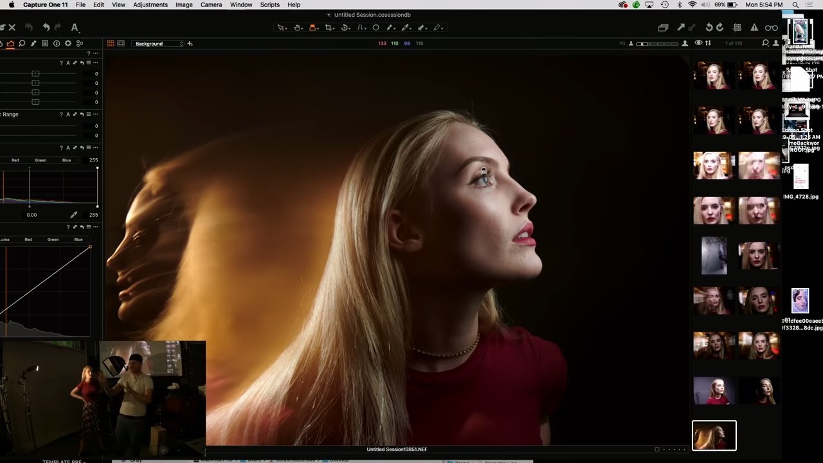Activate the orange Loupe cursor tool
823x463 pixels.
[x=313, y=28]
